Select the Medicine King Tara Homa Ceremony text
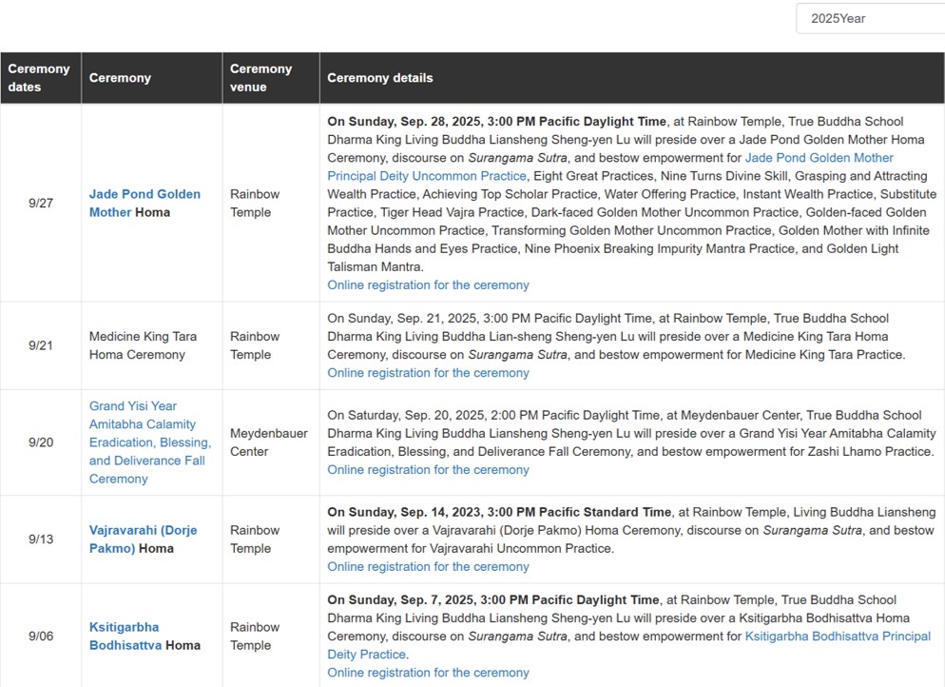945x687 pixels. pos(143,345)
